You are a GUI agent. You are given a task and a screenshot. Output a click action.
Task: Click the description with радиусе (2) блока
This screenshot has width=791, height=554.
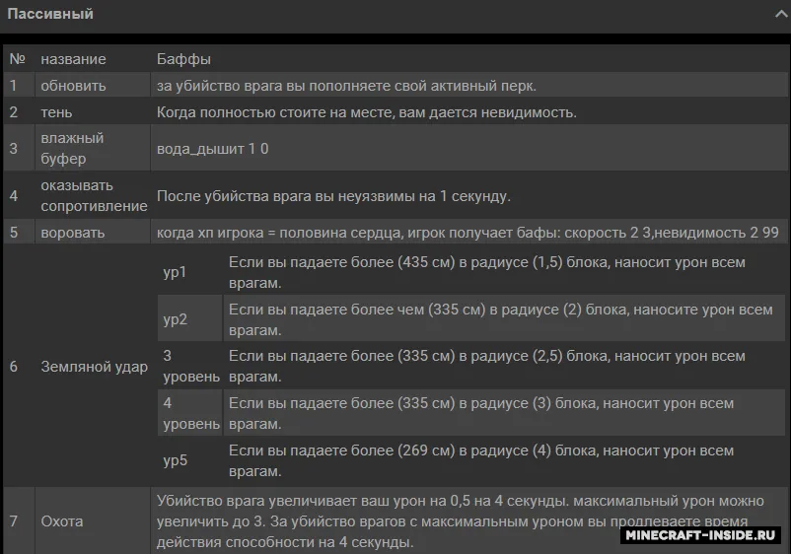pyautogui.click(x=500, y=319)
